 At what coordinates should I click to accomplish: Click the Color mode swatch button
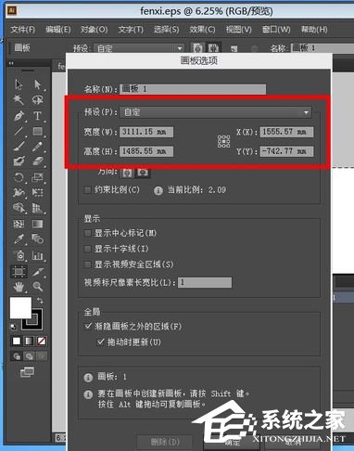pos(17,341)
